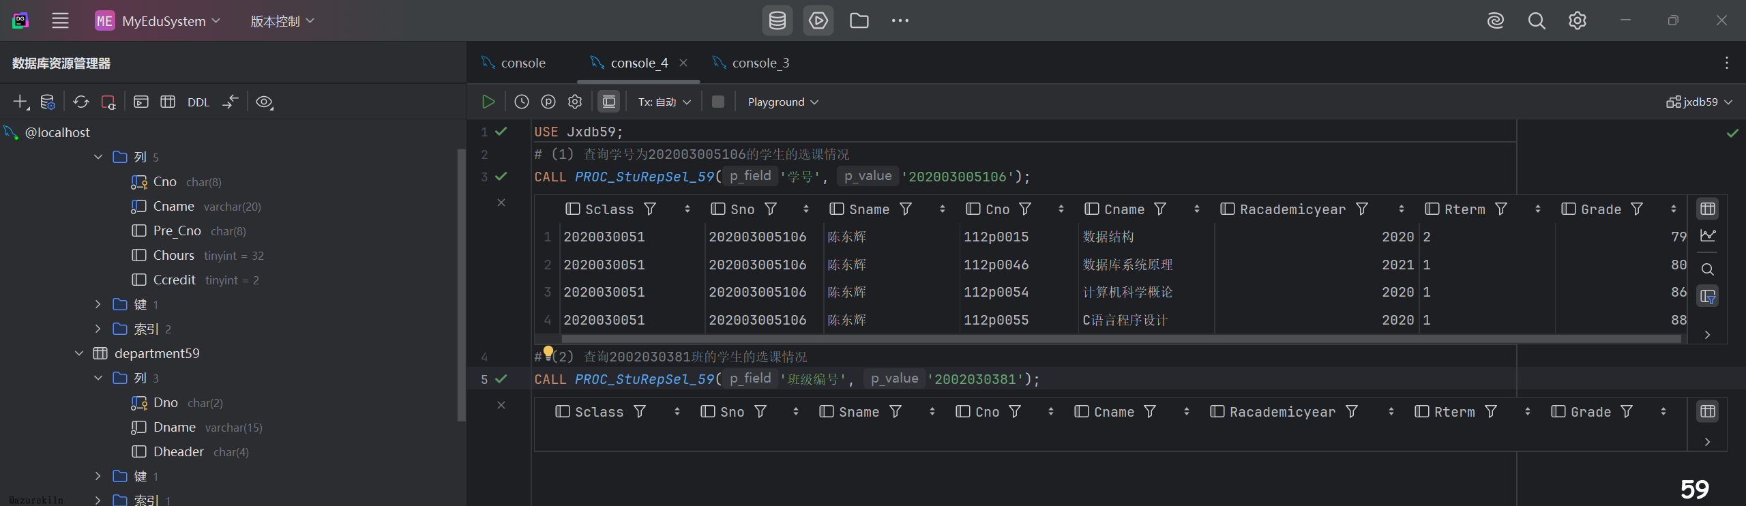
Task: Run the query with the green Execute button
Action: coord(488,102)
